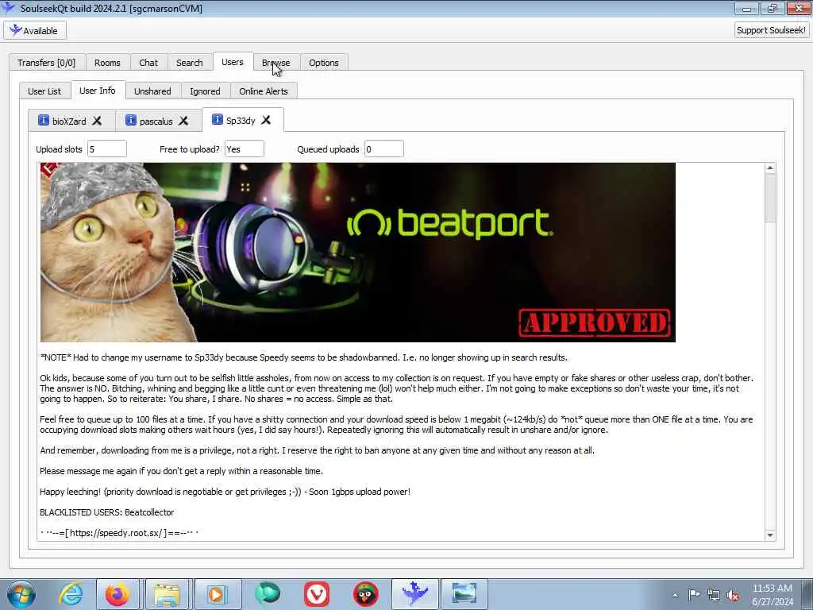
Task: Go to the Search tab
Action: (189, 63)
